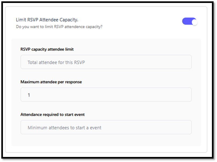Click the "Attendance required to start event" label
Image resolution: width=217 pixels, height=162 pixels.
click(x=53, y=115)
